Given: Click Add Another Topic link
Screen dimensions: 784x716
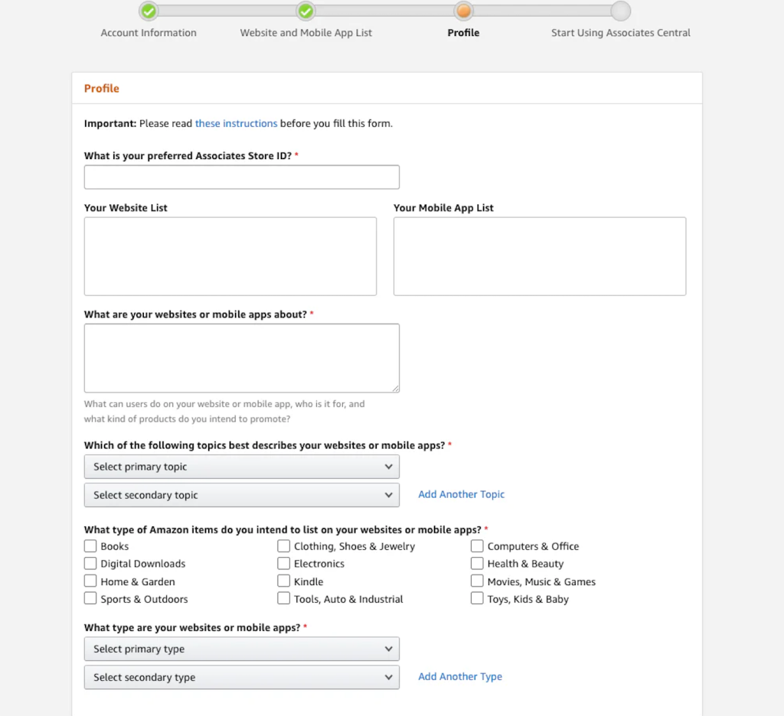Looking at the screenshot, I should point(461,494).
